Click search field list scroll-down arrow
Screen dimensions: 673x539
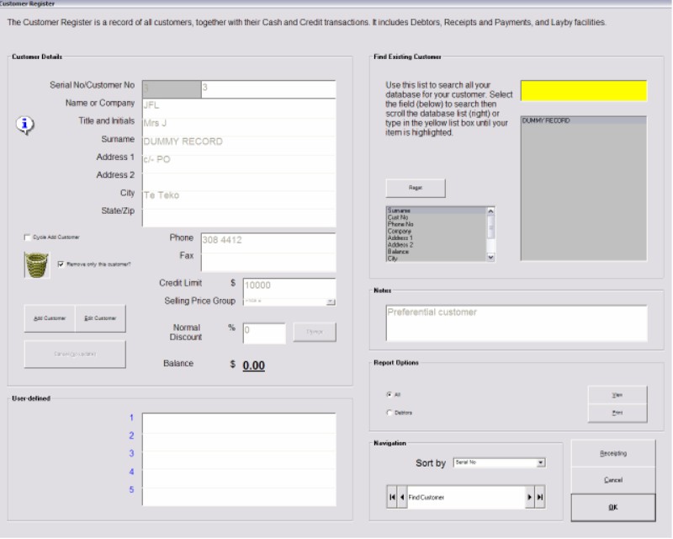click(x=492, y=258)
